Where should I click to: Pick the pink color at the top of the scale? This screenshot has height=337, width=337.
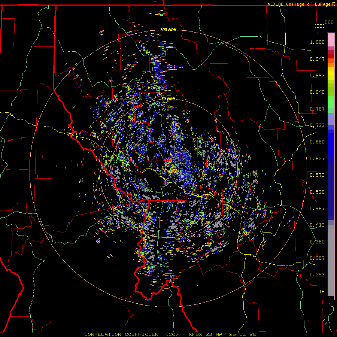331,40
